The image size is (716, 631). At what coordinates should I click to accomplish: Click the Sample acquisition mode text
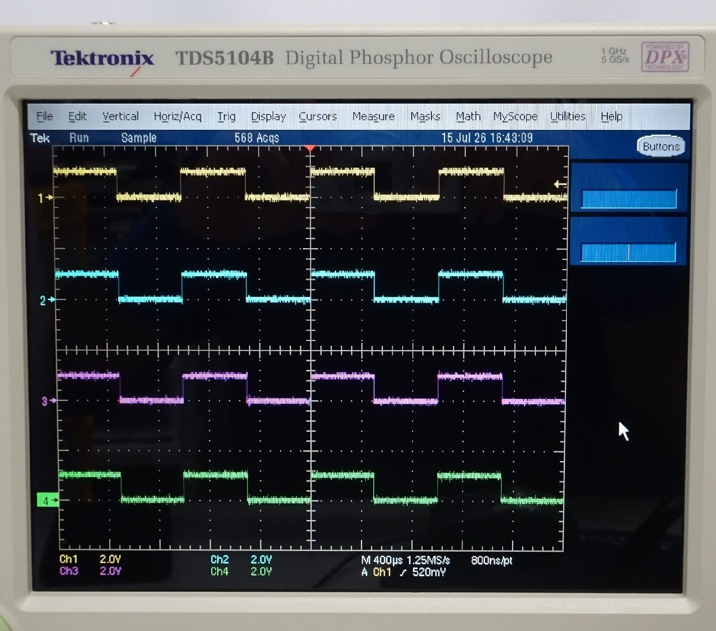pyautogui.click(x=138, y=138)
